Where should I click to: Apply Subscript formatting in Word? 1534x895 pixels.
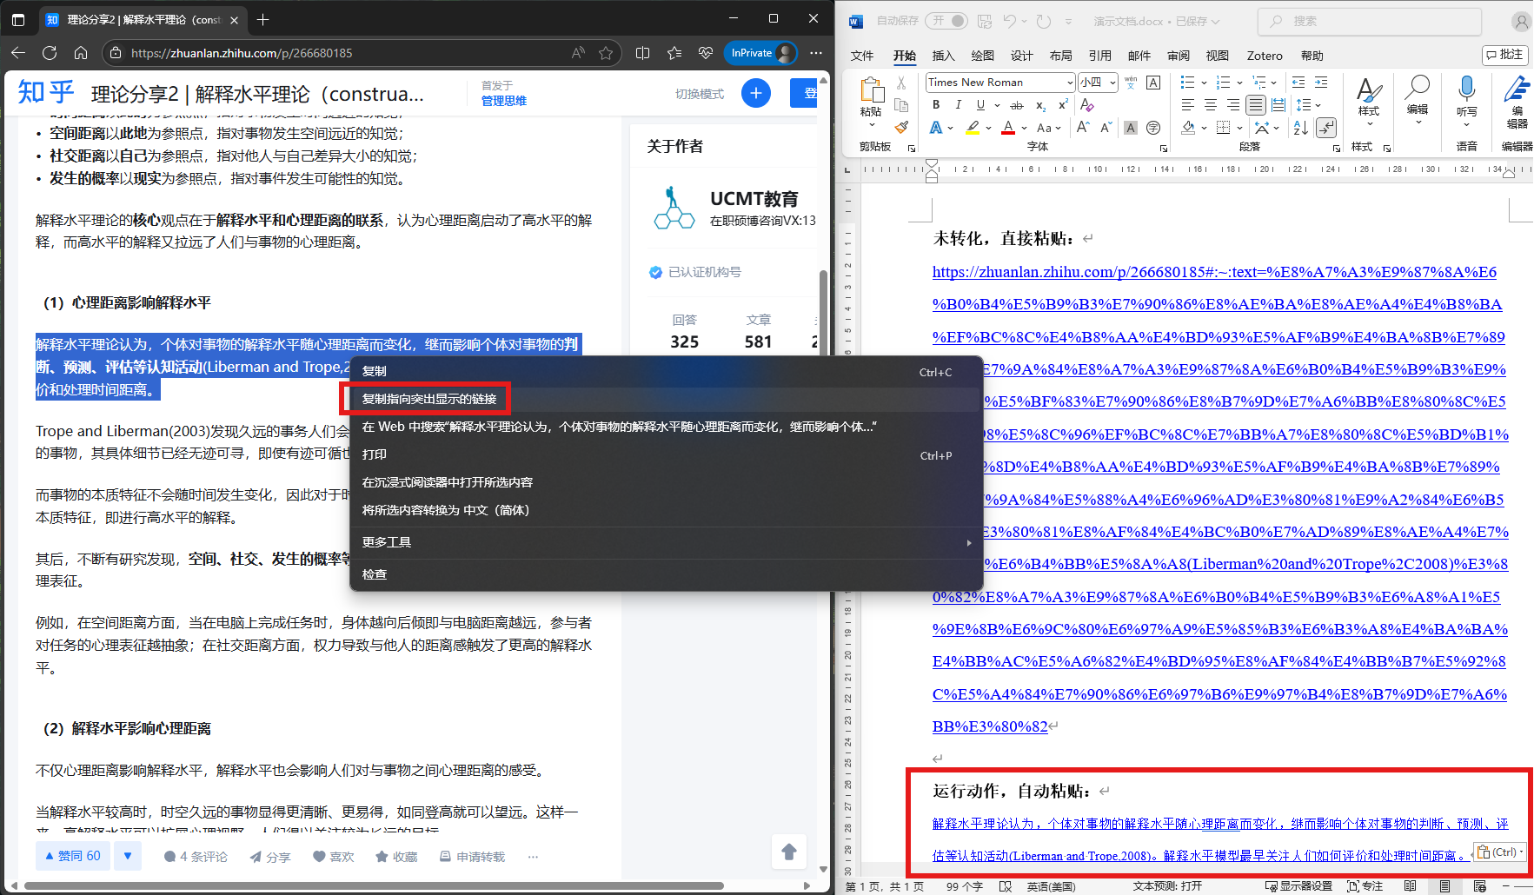point(1040,105)
